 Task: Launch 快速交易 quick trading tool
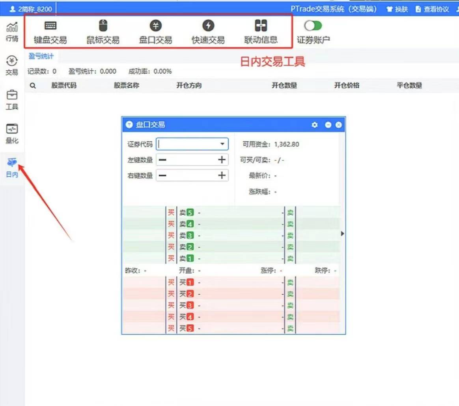208,32
